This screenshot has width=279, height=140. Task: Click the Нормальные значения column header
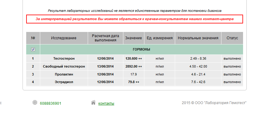coord(198,38)
